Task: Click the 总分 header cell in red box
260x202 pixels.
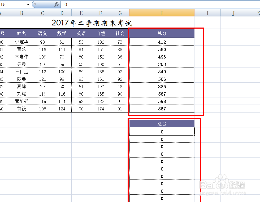Action: [x=162, y=33]
